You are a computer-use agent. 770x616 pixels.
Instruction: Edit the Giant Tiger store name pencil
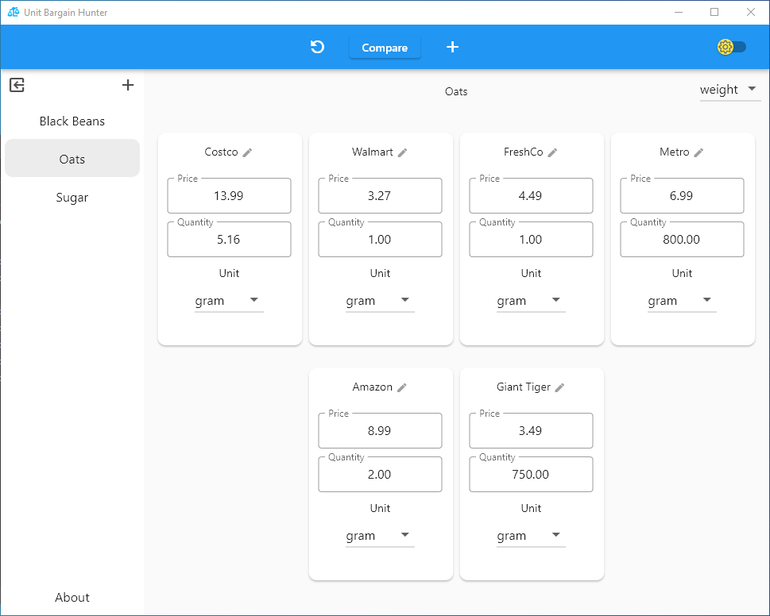click(x=560, y=387)
